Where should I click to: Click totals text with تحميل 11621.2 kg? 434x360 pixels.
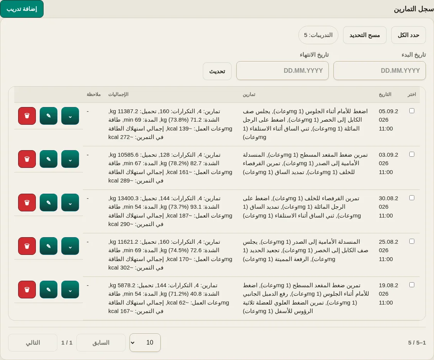coord(170,255)
